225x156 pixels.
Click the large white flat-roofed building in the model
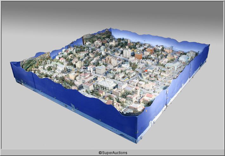[x=106, y=84]
